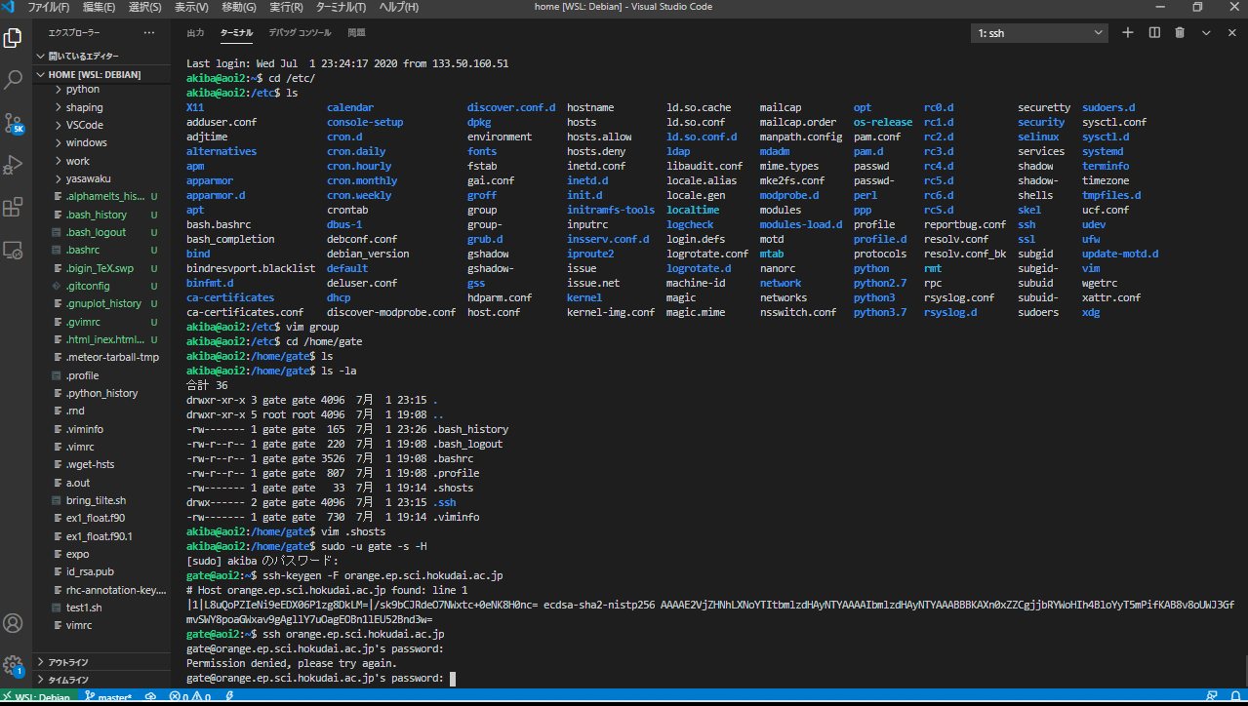Create a new terminal with plus icon

pyautogui.click(x=1128, y=32)
